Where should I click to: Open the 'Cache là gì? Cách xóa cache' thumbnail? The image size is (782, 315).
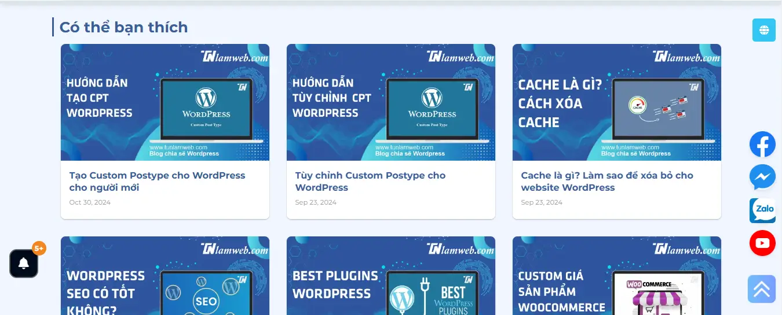pos(617,102)
